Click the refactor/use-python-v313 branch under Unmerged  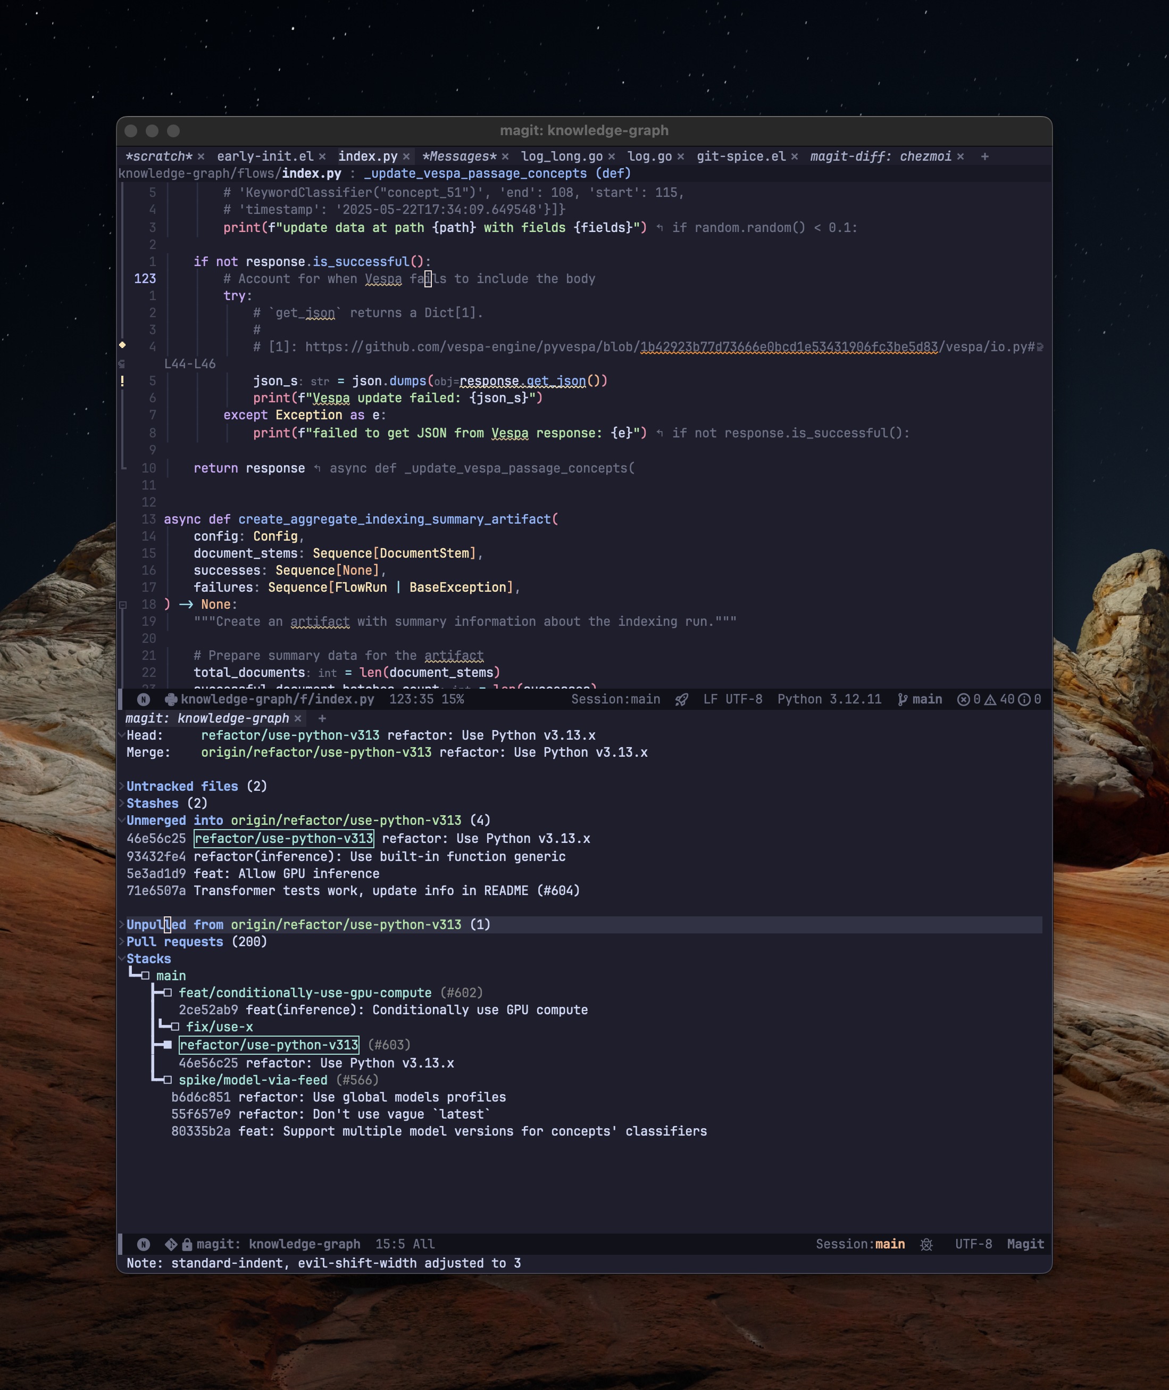283,838
